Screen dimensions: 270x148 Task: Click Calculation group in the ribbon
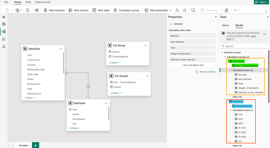pos(126,10)
